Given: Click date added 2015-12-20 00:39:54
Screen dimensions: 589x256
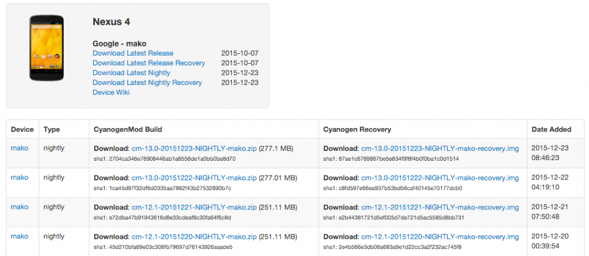Looking at the screenshot, I should [x=550, y=242].
